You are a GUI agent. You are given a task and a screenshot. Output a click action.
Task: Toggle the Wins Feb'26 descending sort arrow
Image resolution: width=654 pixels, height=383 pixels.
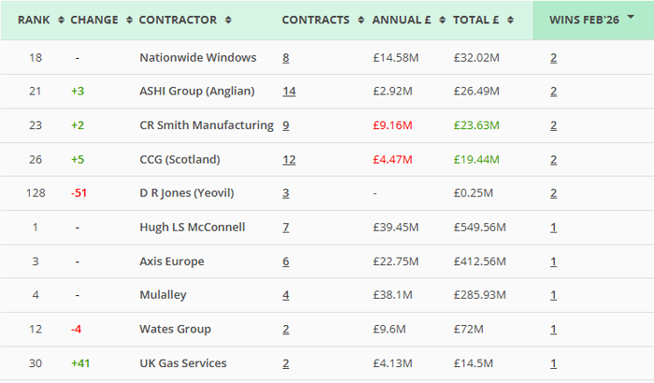coord(632,17)
